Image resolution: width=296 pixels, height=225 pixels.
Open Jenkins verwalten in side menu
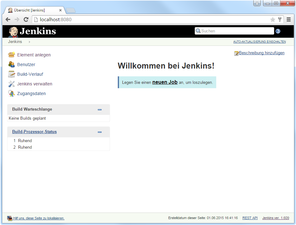(35, 84)
